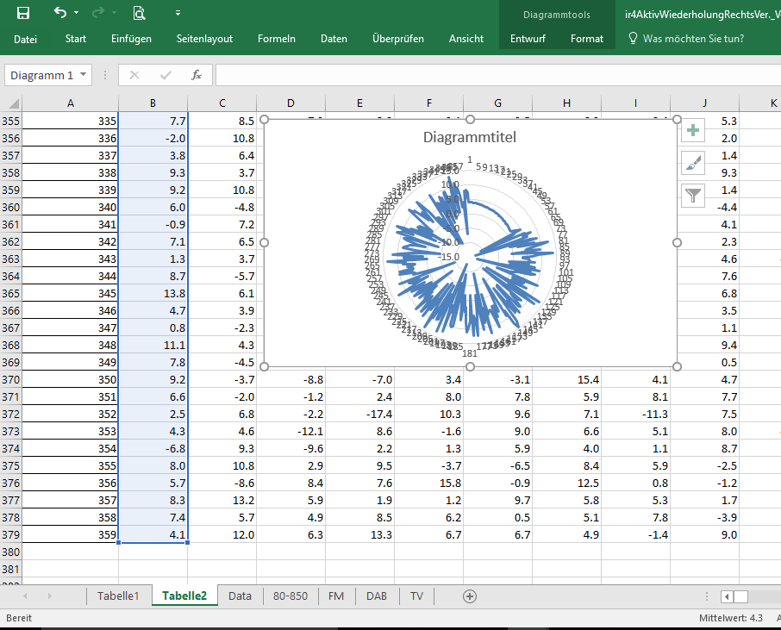Click the 'Was möchten Sie tun?' search box
The height and width of the screenshot is (630, 781).
692,39
